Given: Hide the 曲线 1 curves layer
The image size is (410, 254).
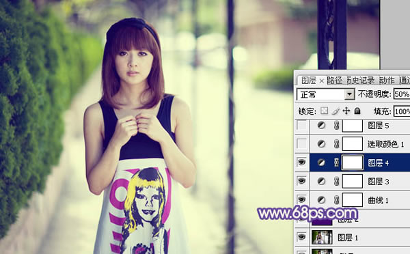Looking at the screenshot, I should [x=301, y=200].
